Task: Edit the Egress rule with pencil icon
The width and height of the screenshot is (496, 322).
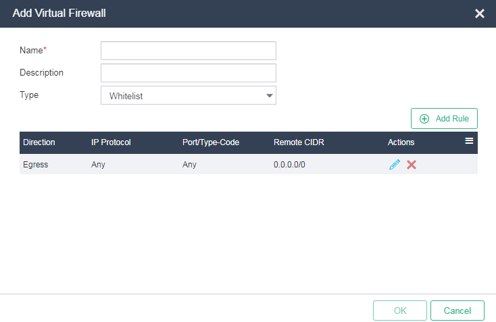Action: tap(395, 165)
